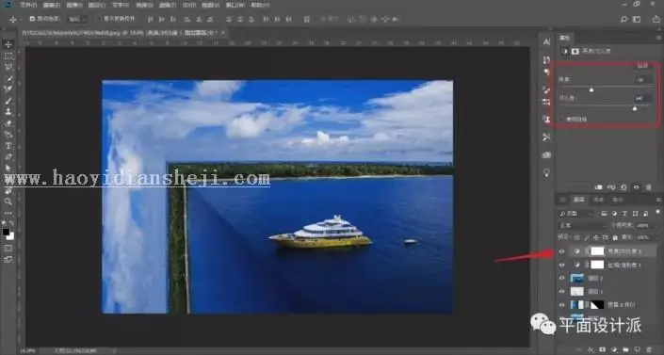Open the layer filter kind dropdown
Viewport: 664px width, 355px height.
575,214
